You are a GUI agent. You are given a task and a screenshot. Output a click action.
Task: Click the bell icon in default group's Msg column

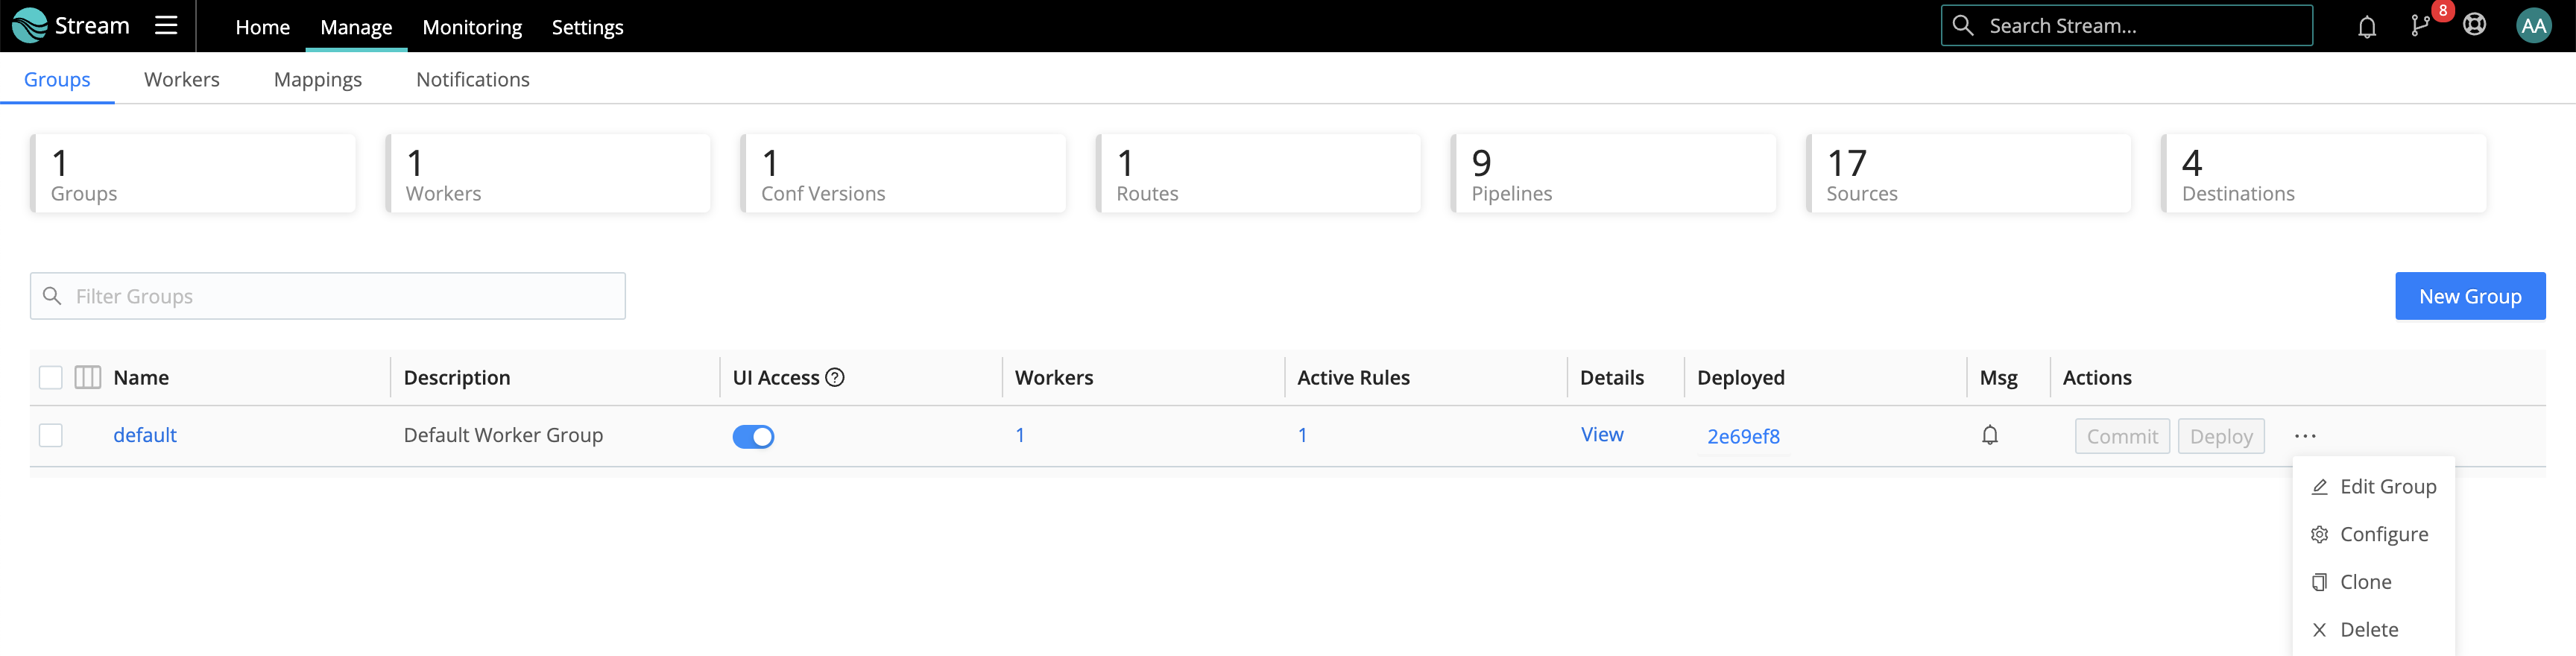[x=1990, y=435]
